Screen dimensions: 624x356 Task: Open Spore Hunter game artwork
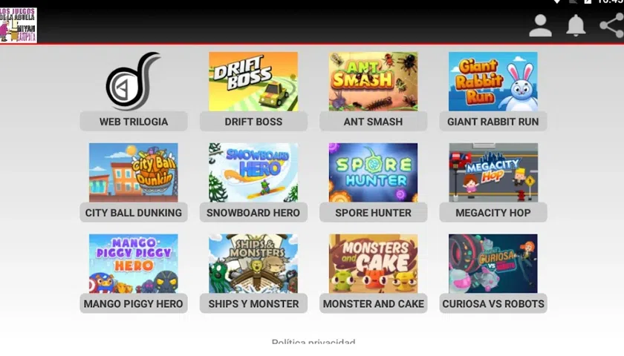click(x=373, y=172)
